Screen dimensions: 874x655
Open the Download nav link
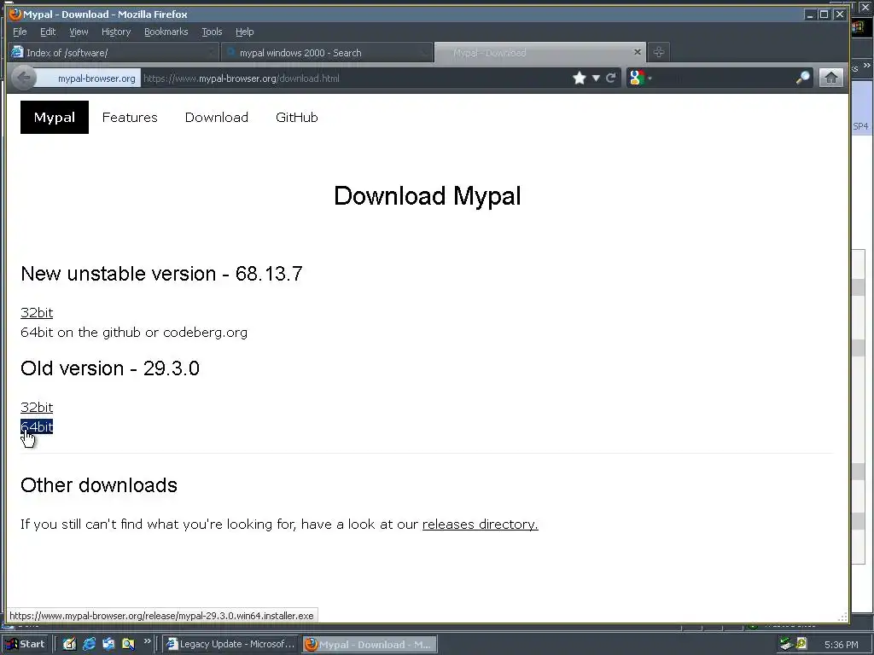217,117
